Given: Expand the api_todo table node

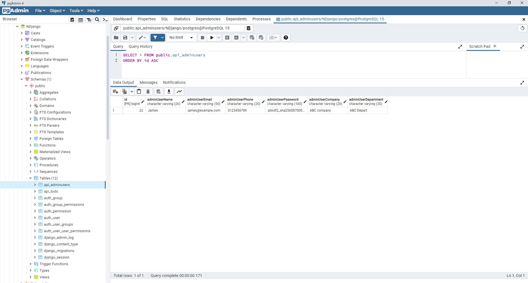Looking at the screenshot, I should (x=35, y=192).
